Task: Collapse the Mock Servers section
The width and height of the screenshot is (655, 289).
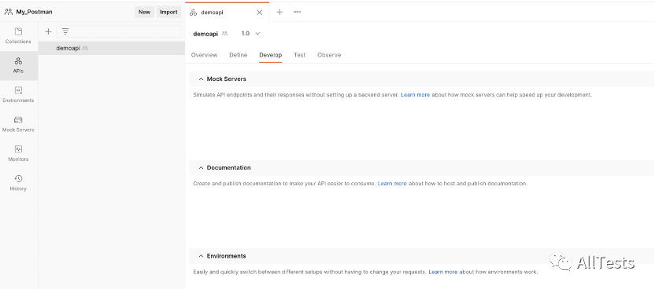Action: point(201,79)
